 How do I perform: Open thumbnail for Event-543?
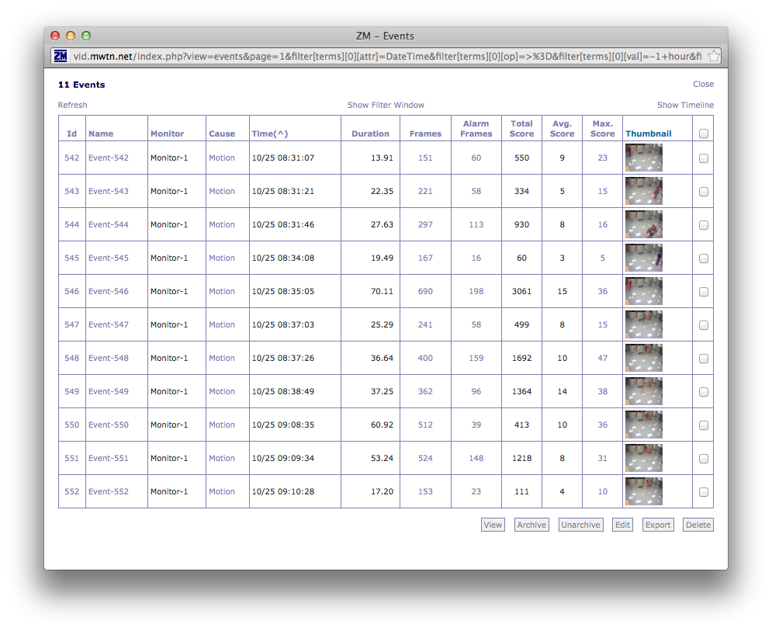click(643, 191)
